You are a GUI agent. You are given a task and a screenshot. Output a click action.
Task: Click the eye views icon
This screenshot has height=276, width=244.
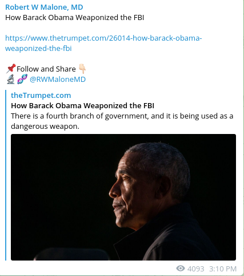[181, 269]
